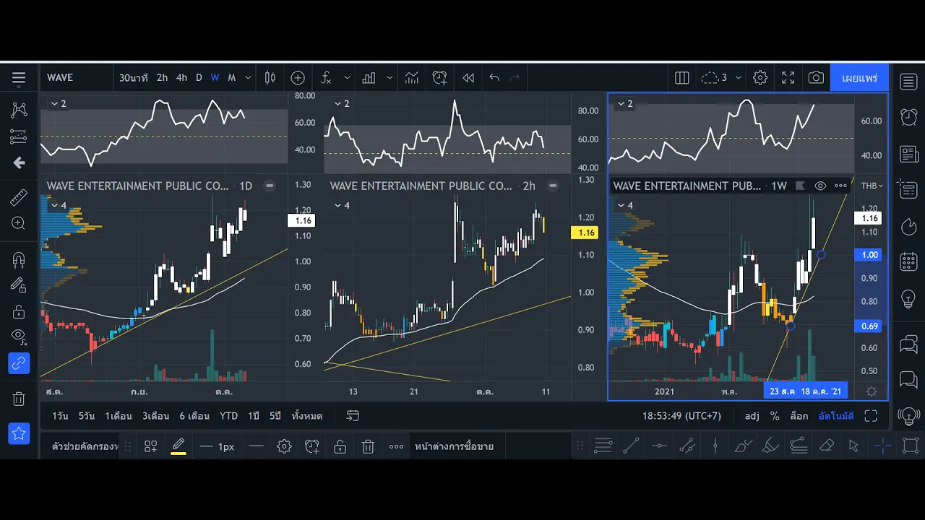Select the ทั้งหมด date range
Screen dimensions: 925x520
tap(307, 416)
